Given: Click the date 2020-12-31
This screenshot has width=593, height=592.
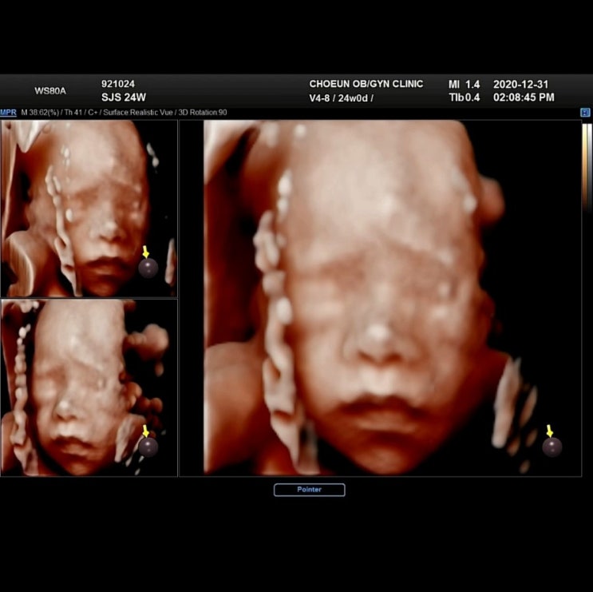Looking at the screenshot, I should pos(520,84).
